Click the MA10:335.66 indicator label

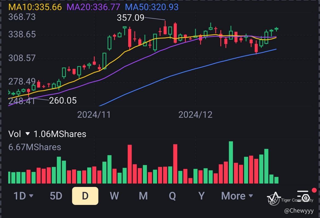click(x=35, y=7)
